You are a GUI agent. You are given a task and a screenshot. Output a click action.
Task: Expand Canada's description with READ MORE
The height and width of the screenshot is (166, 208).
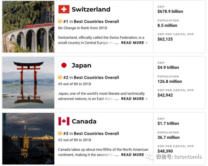click(x=133, y=155)
